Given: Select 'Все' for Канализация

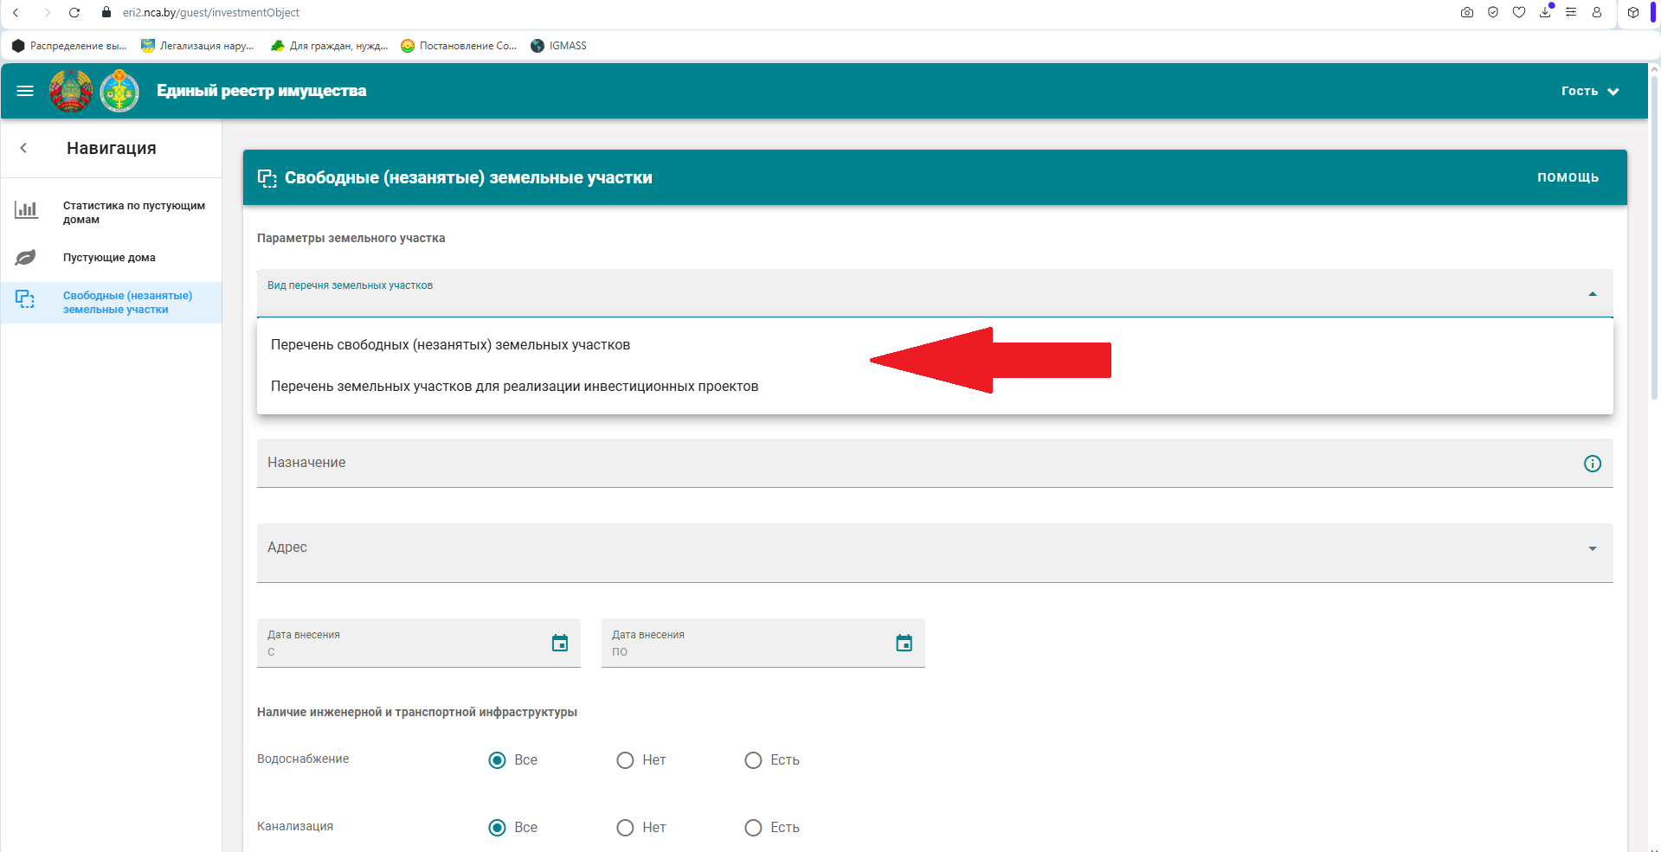Looking at the screenshot, I should (x=498, y=828).
